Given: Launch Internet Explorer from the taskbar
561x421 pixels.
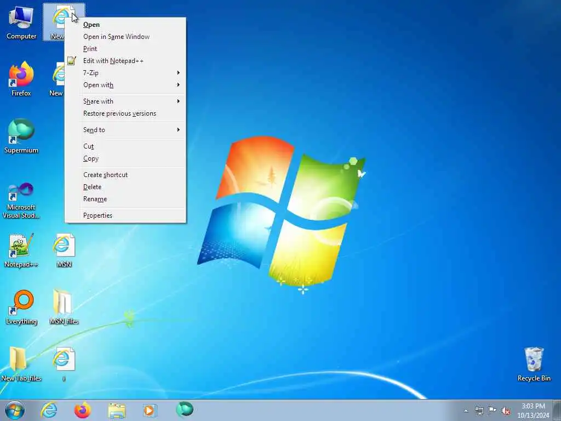Looking at the screenshot, I should pos(49,410).
